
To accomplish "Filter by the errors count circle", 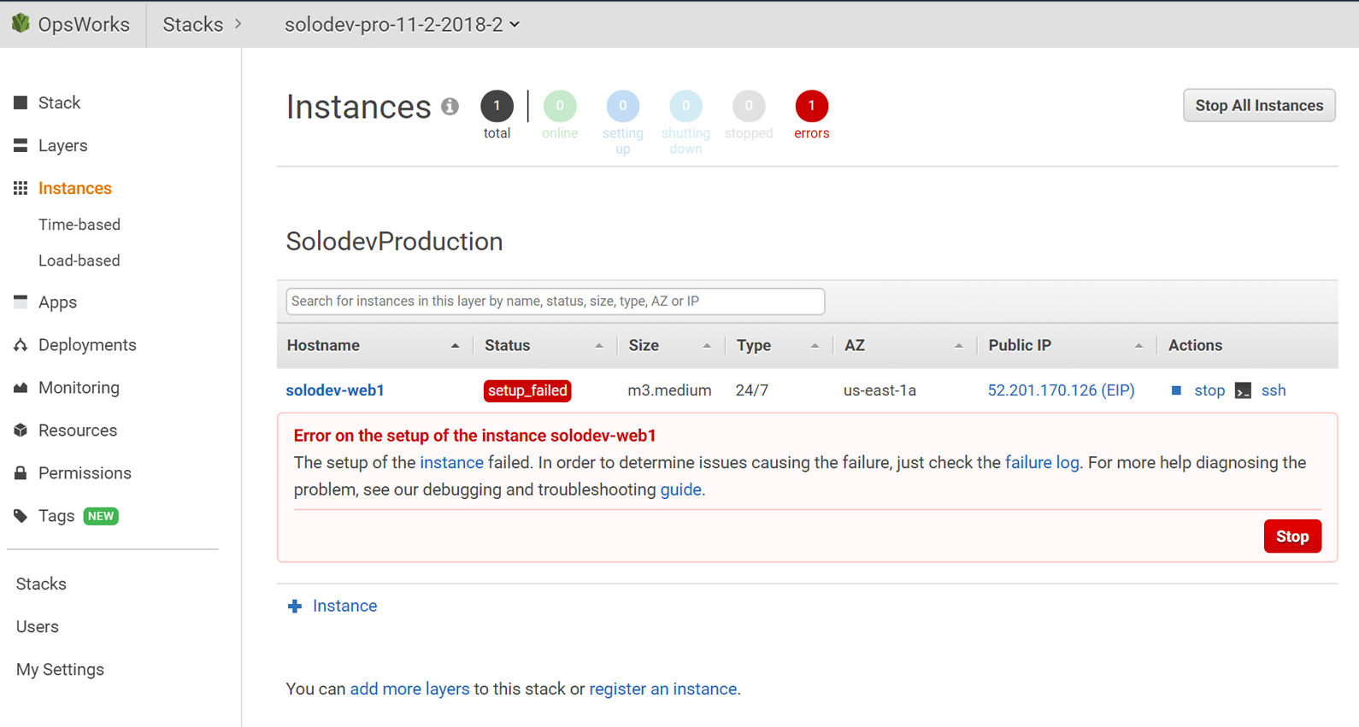I will click(x=811, y=106).
